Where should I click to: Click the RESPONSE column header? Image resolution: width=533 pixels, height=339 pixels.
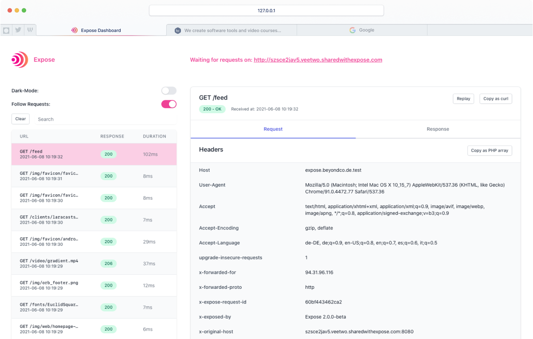coord(112,136)
